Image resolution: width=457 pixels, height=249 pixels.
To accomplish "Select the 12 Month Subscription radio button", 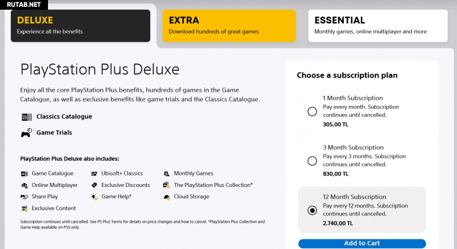I will pyautogui.click(x=312, y=210).
